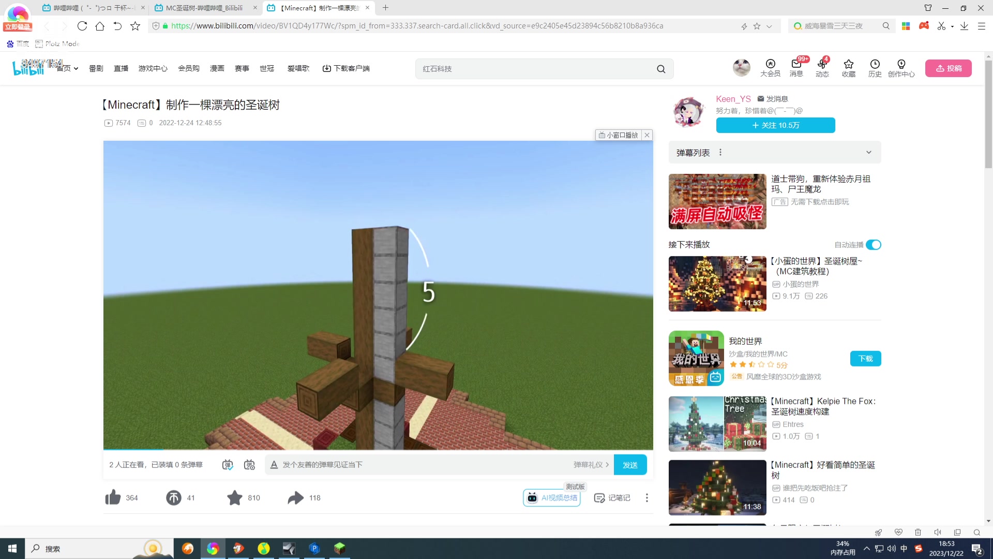Open the 直播 nav menu item

click(121, 68)
